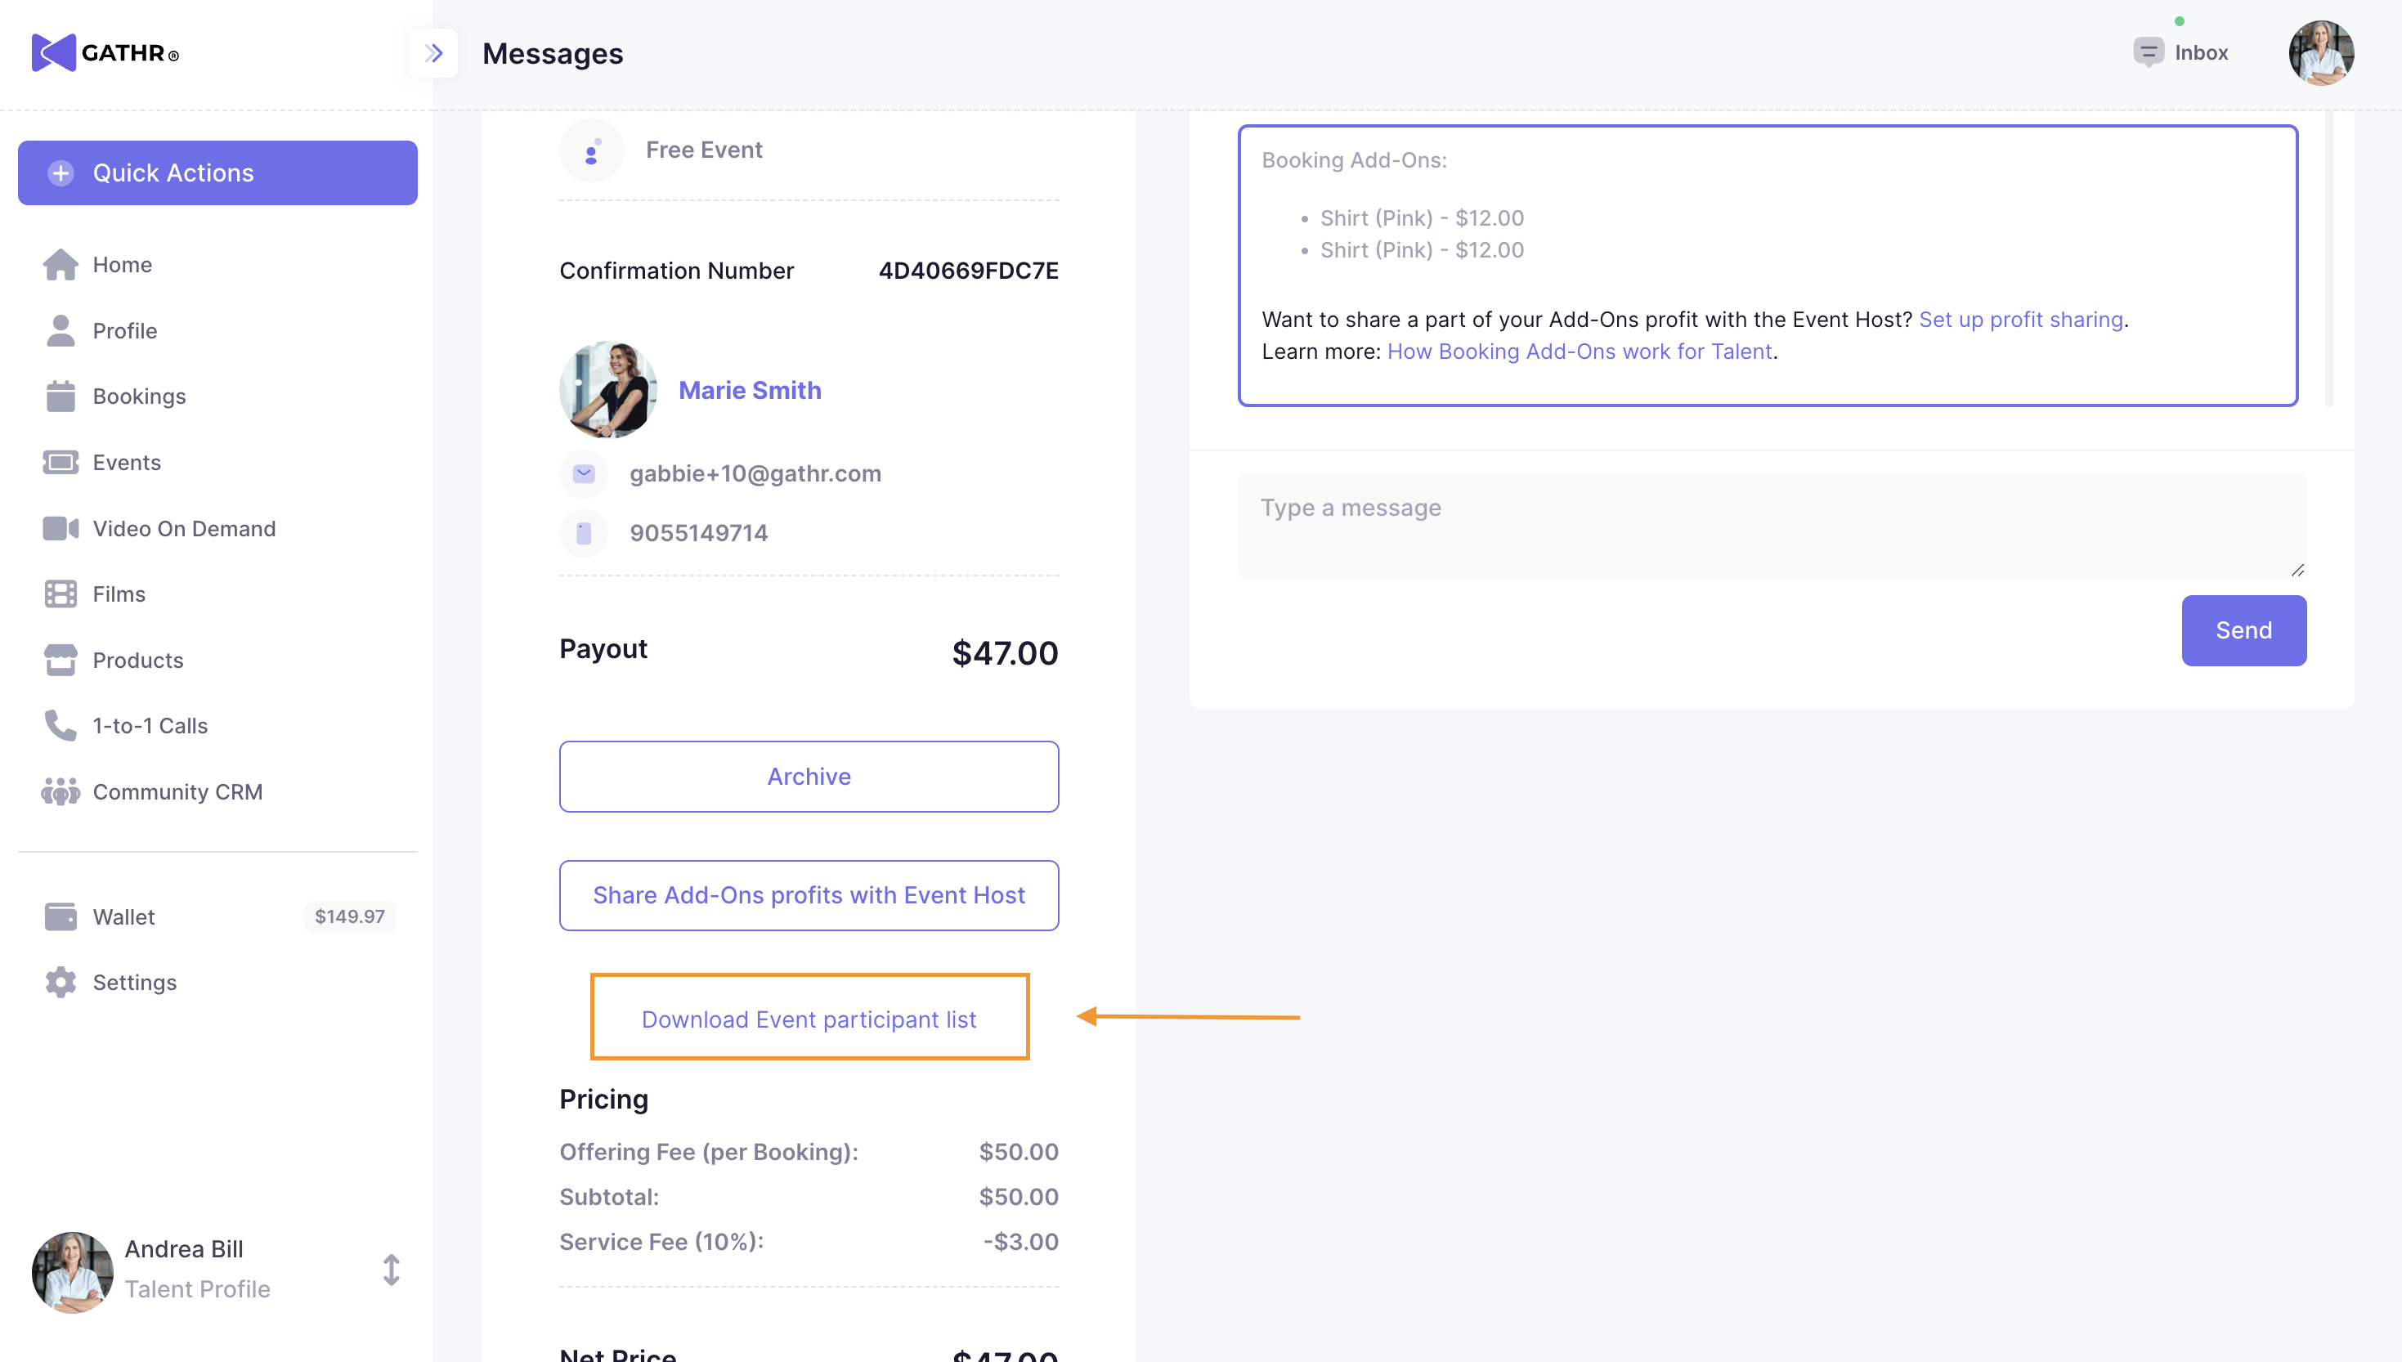Open Bookings via the calendar icon

pos(60,397)
